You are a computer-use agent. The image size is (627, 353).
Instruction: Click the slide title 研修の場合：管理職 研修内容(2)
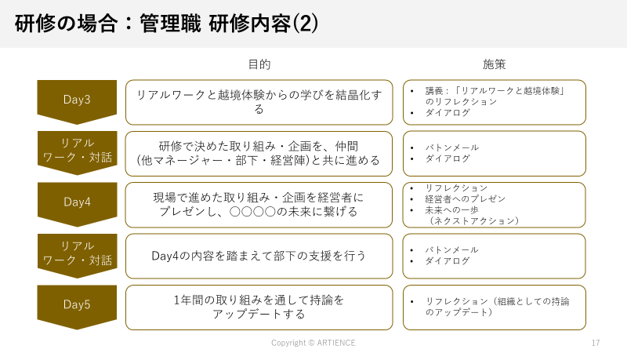click(167, 24)
